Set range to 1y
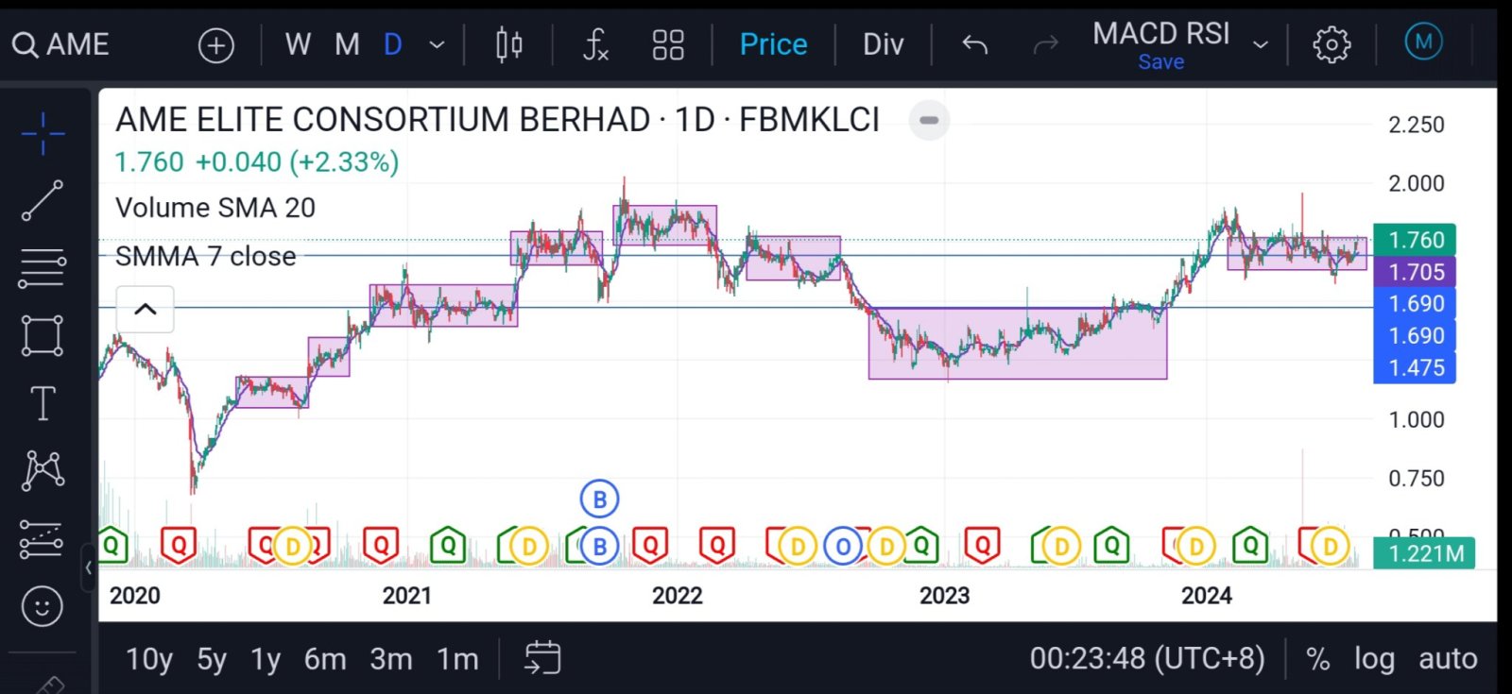Image resolution: width=1512 pixels, height=694 pixels. point(266,659)
